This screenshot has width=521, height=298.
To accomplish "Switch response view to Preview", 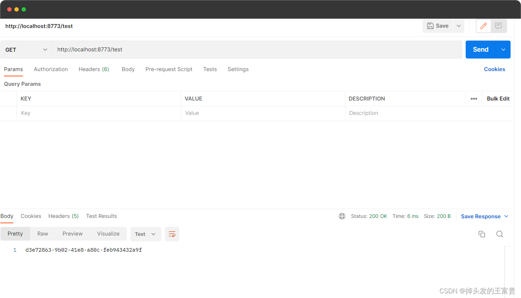I will coord(73,234).
